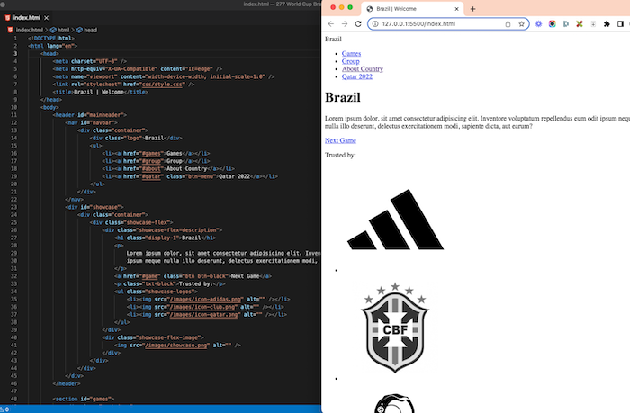Click line number 3 in the gutter

coord(15,53)
